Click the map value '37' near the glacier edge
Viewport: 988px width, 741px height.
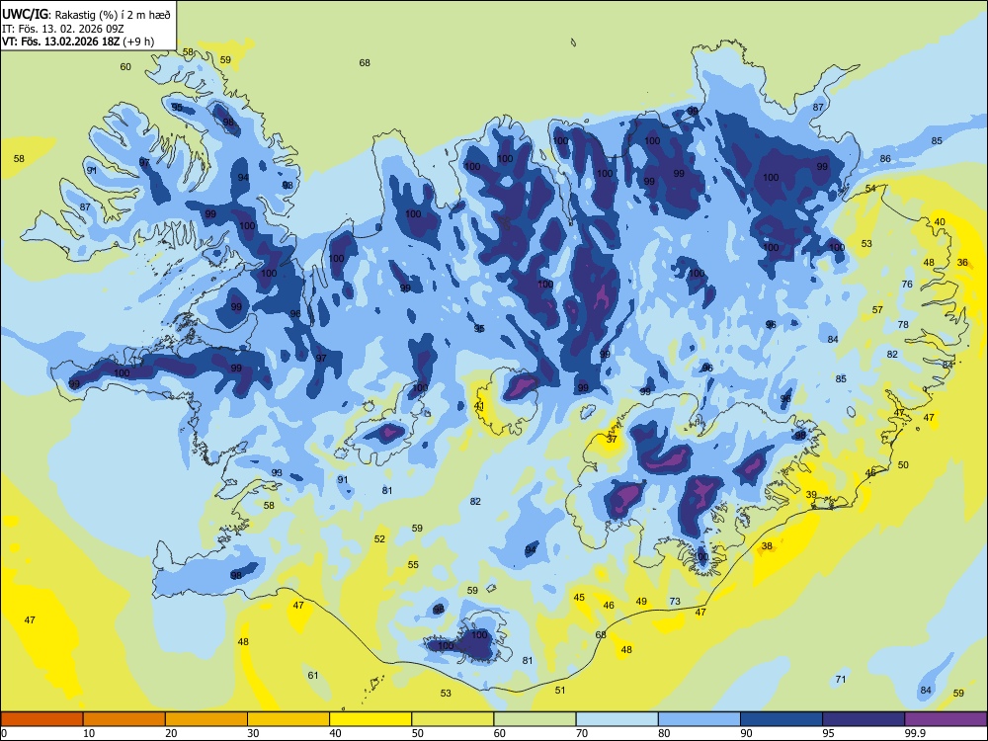pyautogui.click(x=612, y=440)
